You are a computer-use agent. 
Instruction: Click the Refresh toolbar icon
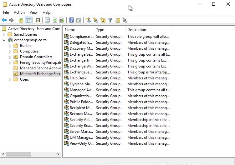(55, 20)
